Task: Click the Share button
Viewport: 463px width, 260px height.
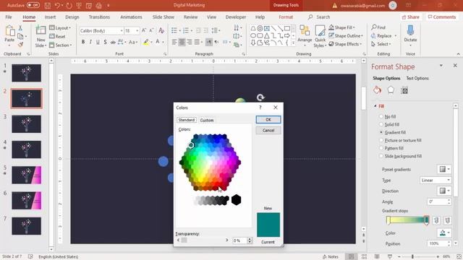Action: pos(411,17)
